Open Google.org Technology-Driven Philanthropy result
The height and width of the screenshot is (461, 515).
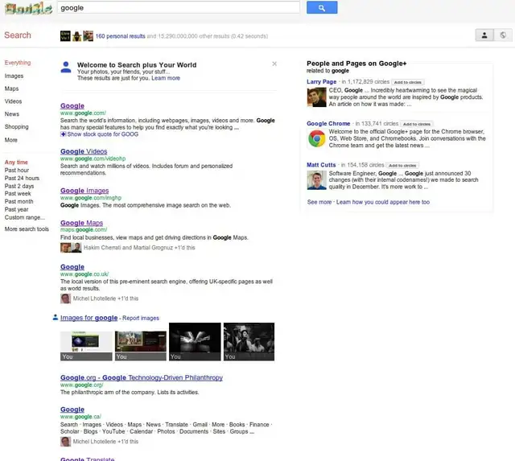pos(142,377)
